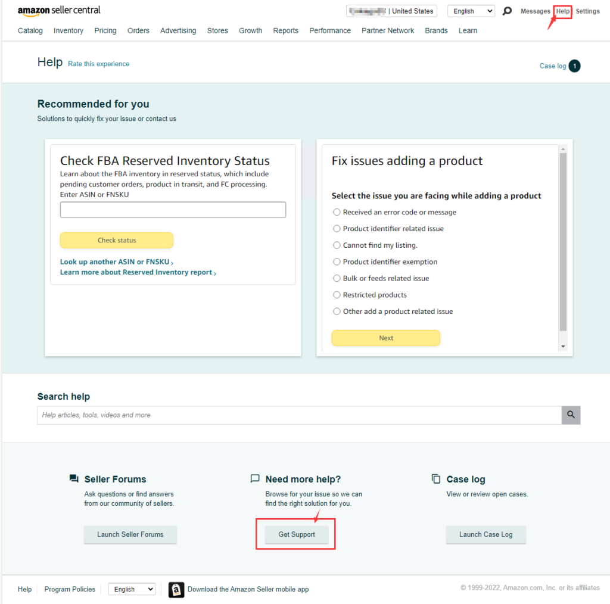Click the Enter ASIN or FNSKU field
The width and height of the screenshot is (610, 604).
click(173, 210)
